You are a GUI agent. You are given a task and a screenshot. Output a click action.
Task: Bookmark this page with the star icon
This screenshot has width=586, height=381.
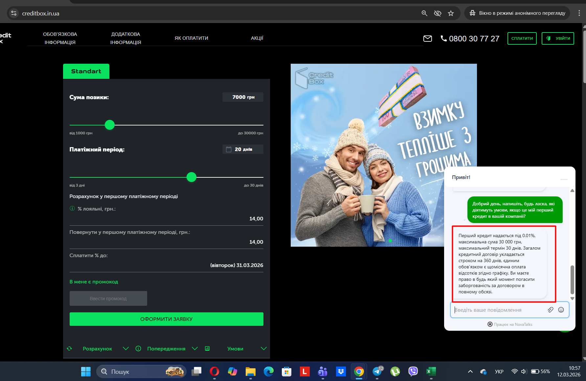(451, 13)
